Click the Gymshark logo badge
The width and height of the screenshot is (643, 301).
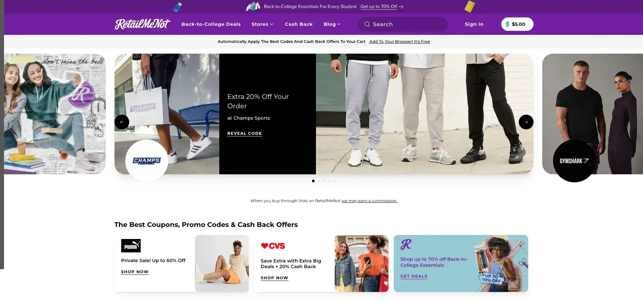[x=574, y=161]
